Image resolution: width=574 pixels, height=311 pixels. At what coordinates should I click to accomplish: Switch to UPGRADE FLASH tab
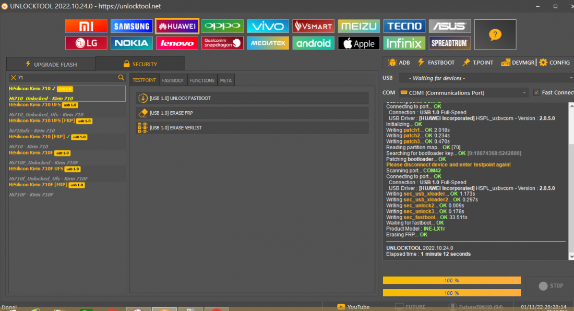51,64
